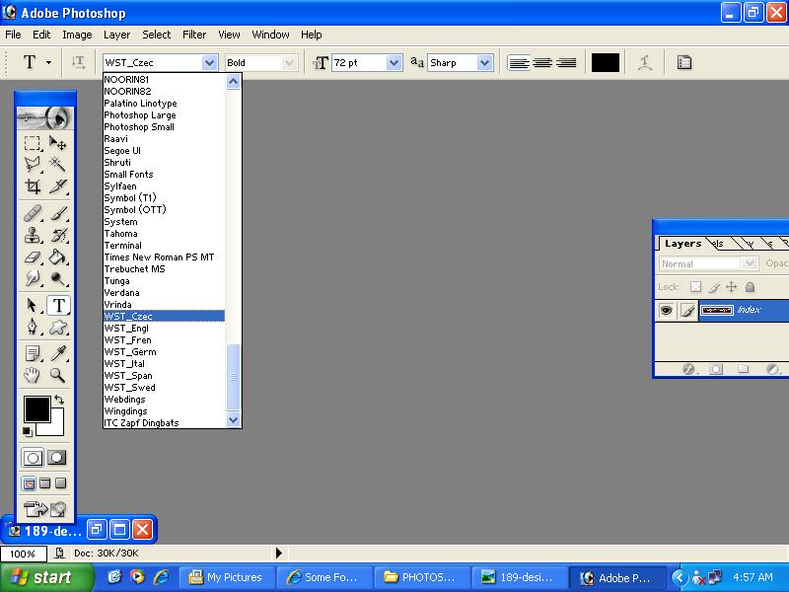Hide the Index layer eye icon
The image size is (789, 592).
click(667, 311)
